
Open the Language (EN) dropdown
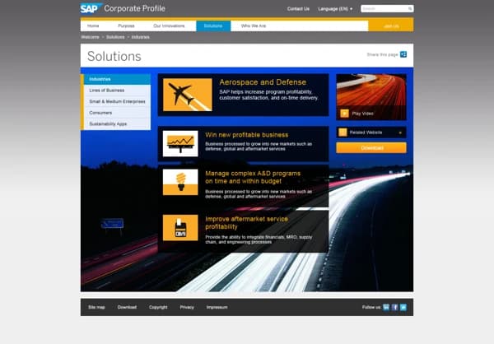point(335,9)
